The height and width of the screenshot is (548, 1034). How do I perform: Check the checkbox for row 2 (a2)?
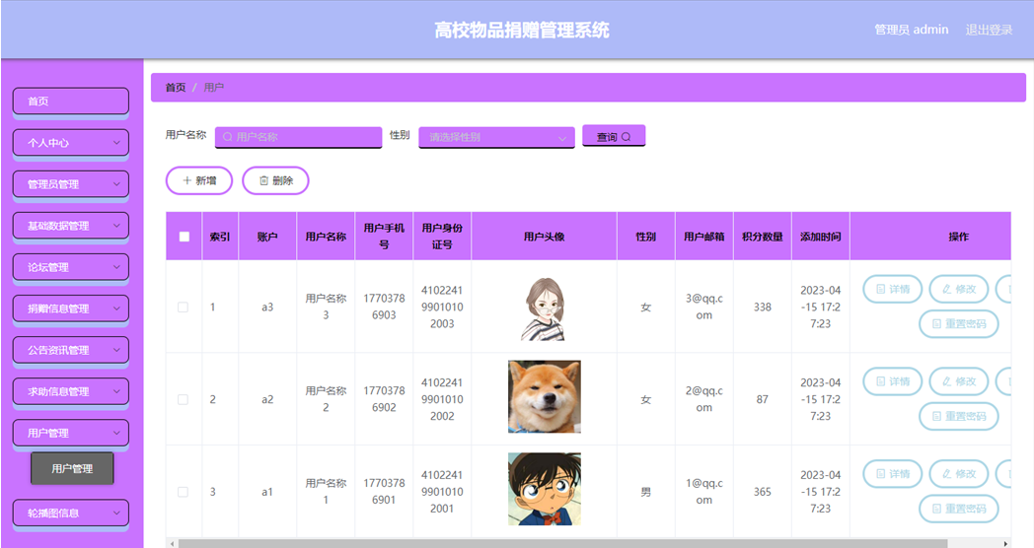pyautogui.click(x=183, y=400)
